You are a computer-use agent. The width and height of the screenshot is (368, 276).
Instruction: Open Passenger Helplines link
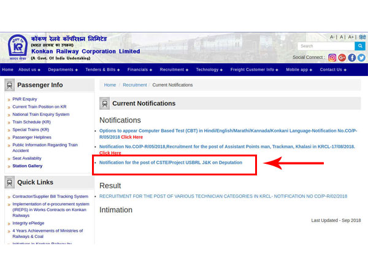[32, 137]
